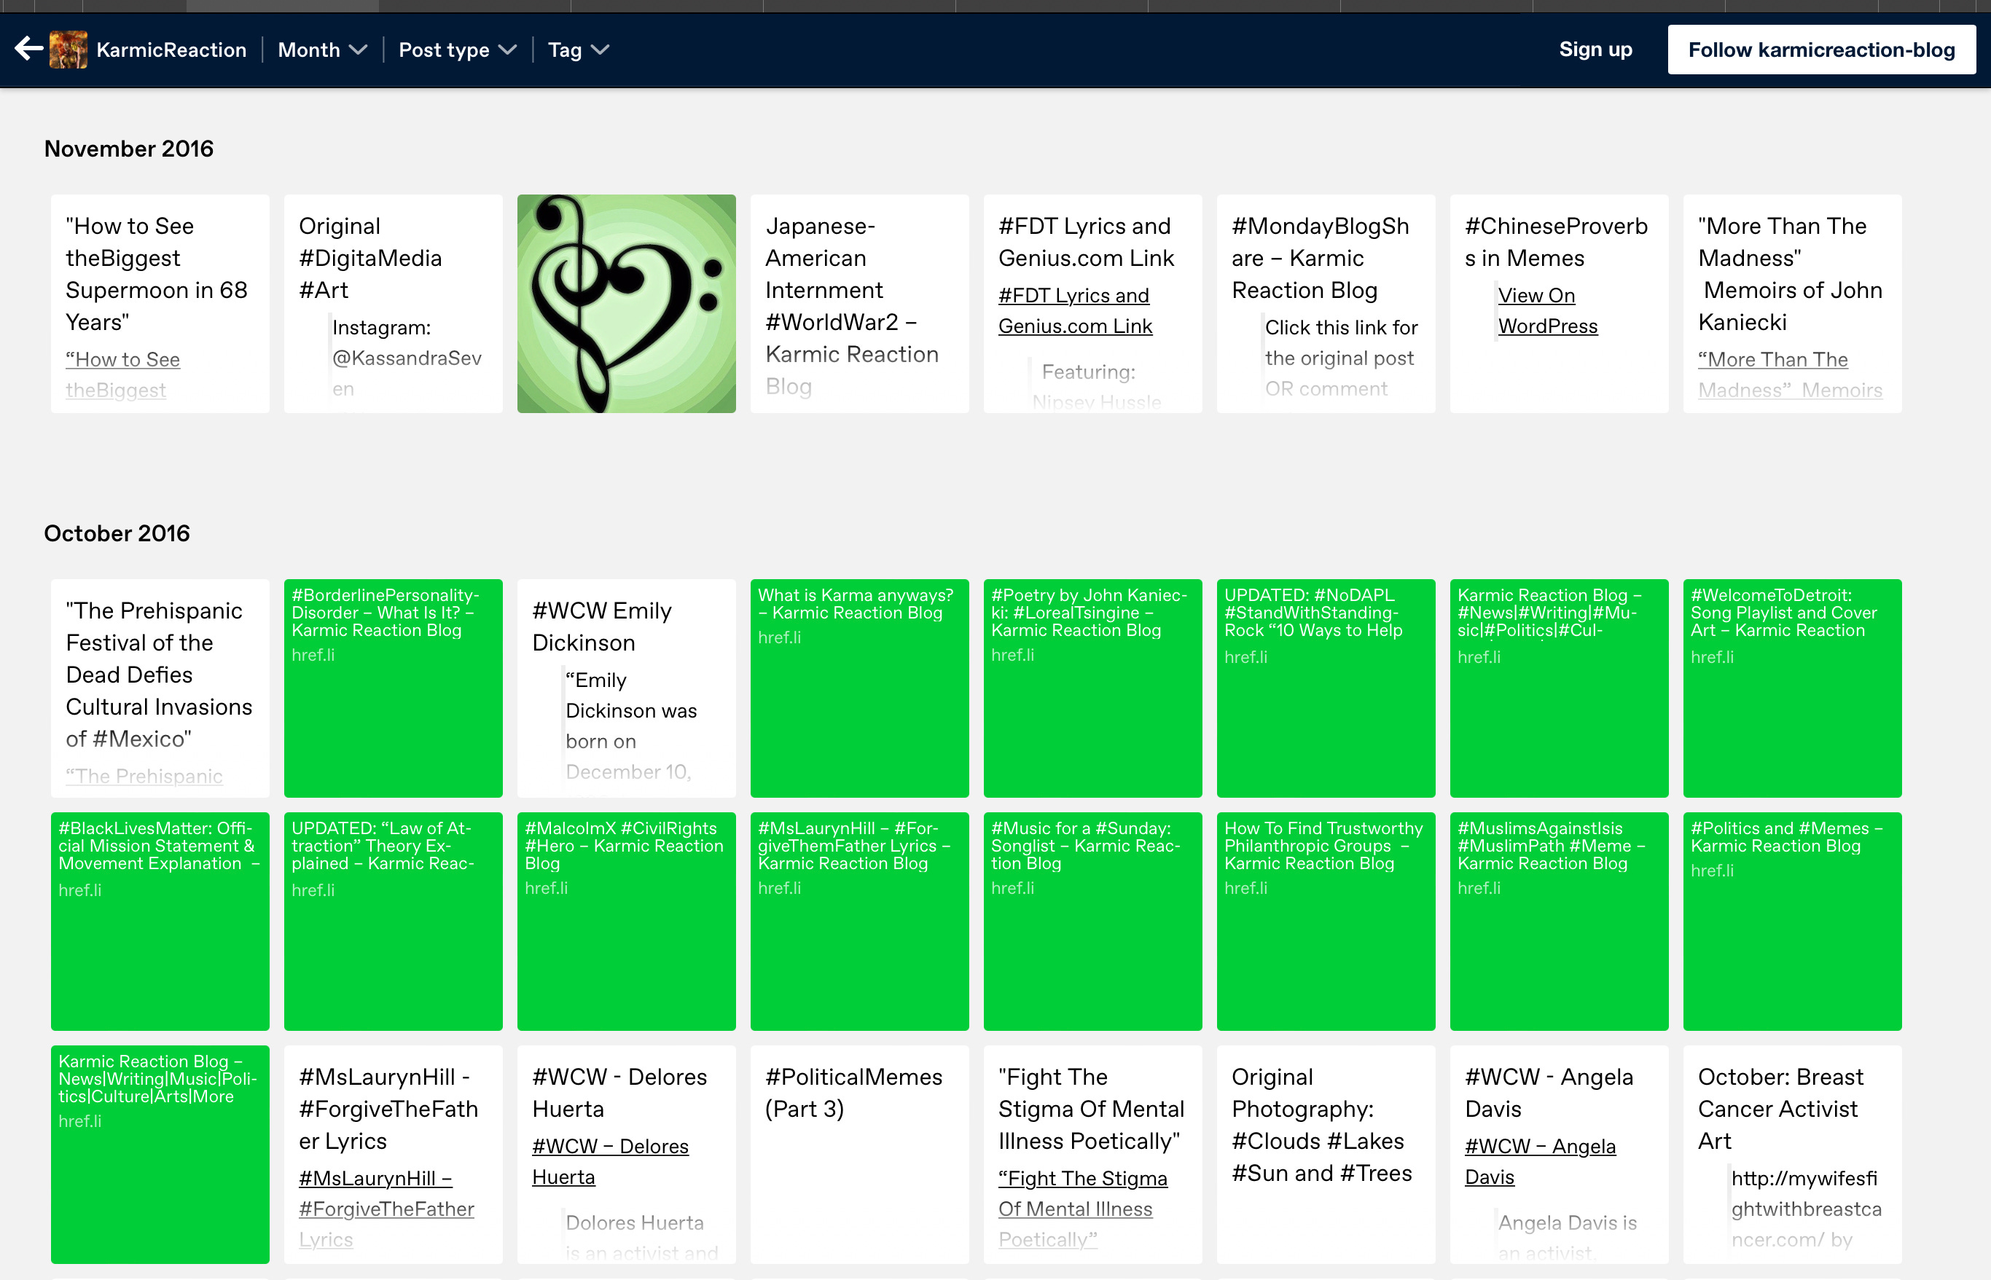Open the #WelcomeToDetroit Song Playlist post
This screenshot has height=1280, width=1991.
[1792, 688]
